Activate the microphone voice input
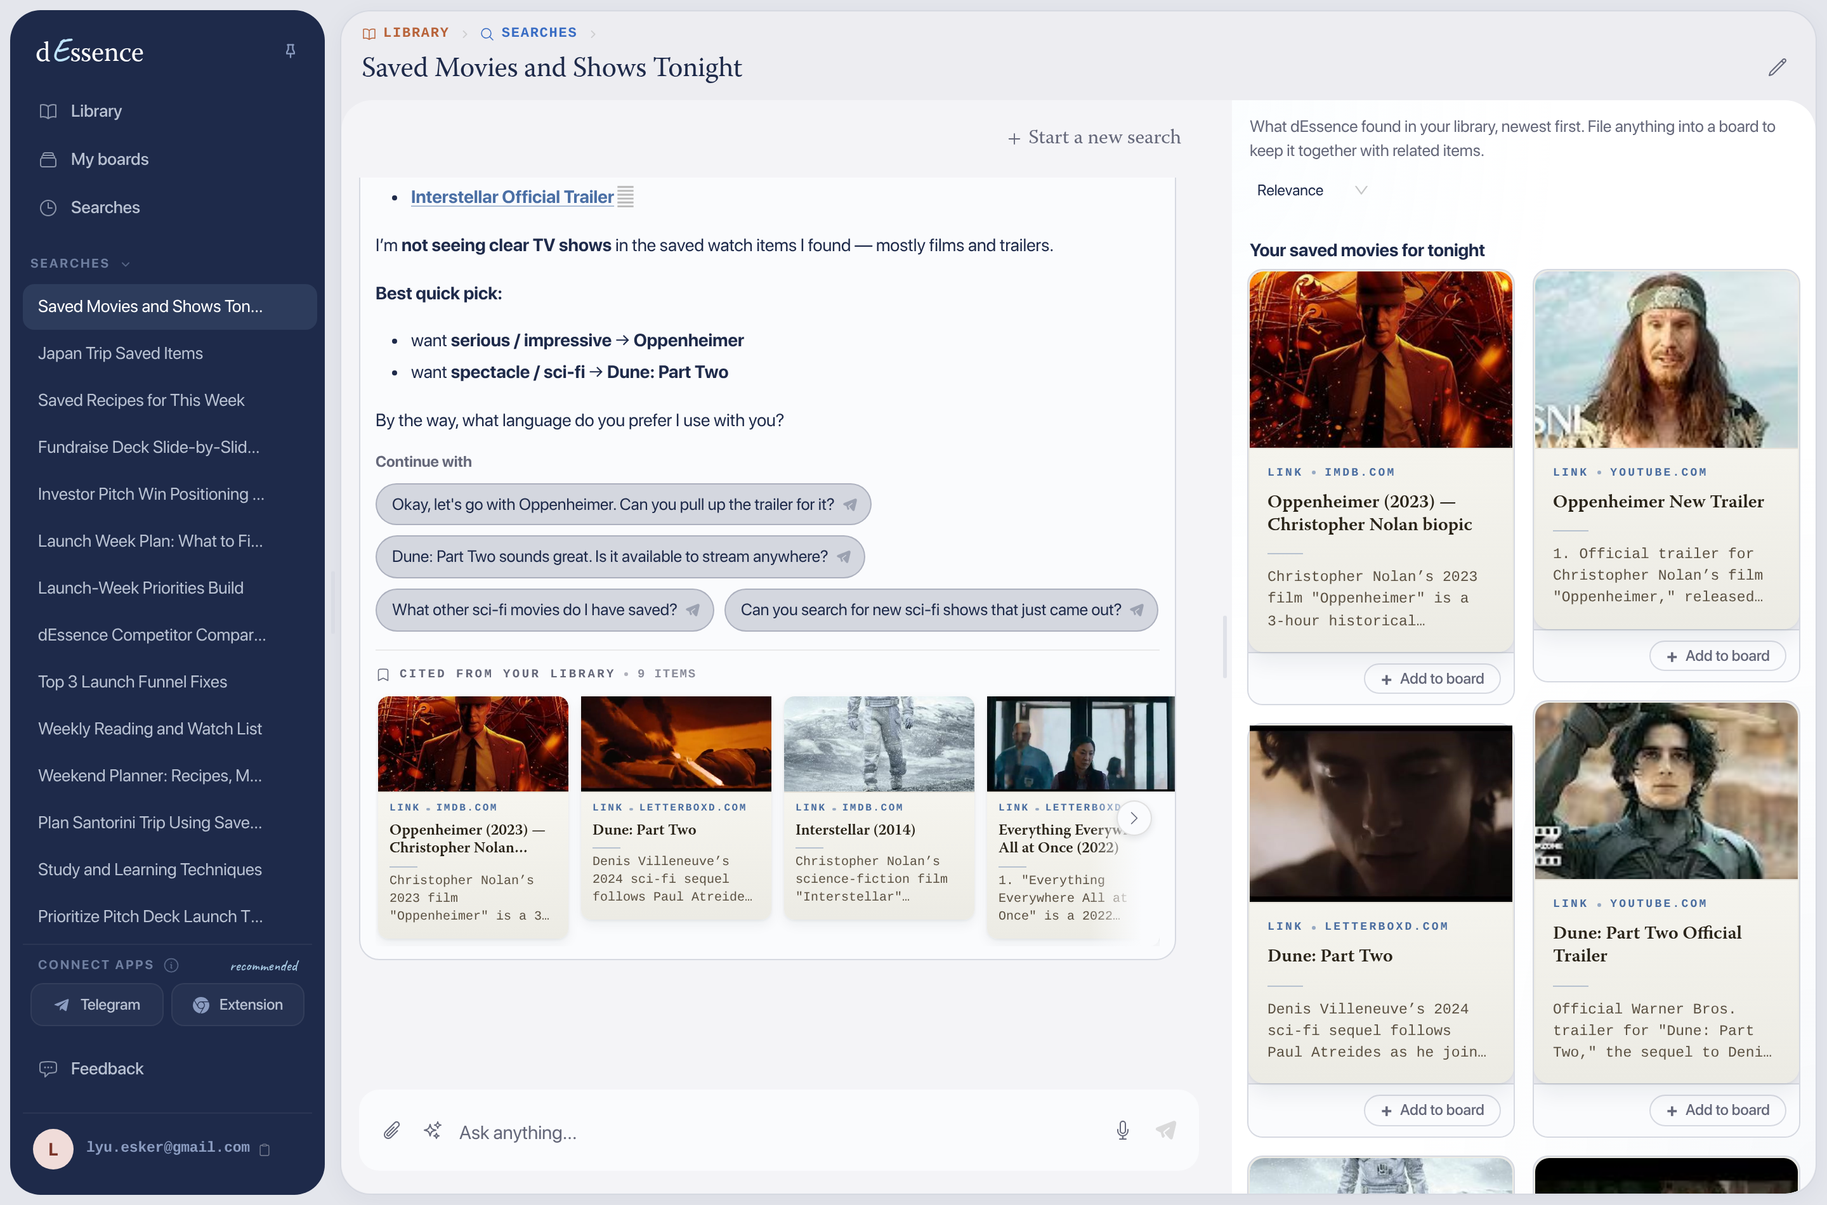 pyautogui.click(x=1122, y=1130)
